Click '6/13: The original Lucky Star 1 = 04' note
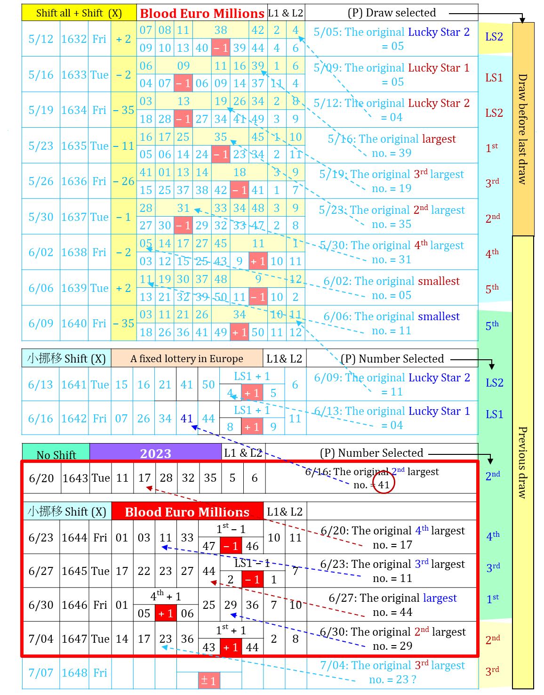The width and height of the screenshot is (544, 695). 392,418
